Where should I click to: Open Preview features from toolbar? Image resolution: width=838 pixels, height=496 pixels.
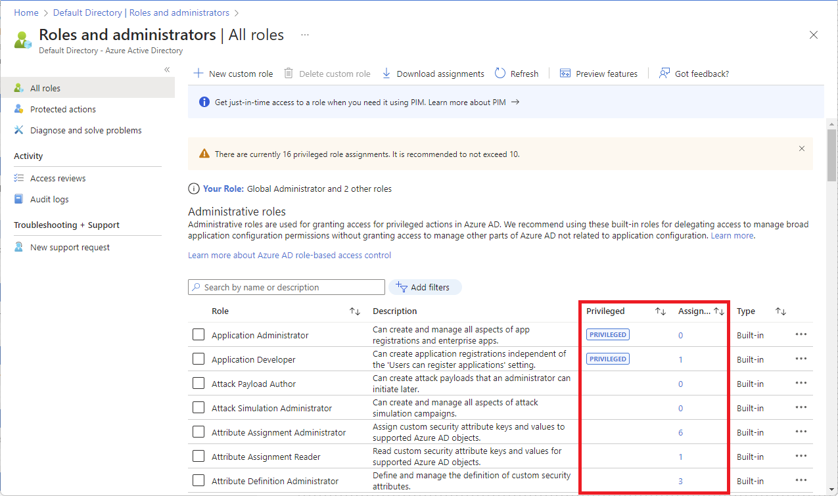point(599,74)
